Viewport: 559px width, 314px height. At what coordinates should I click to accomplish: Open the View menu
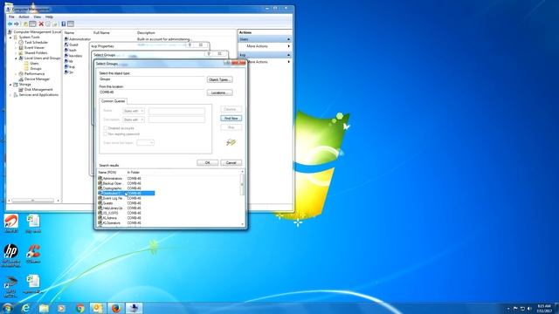tap(38, 17)
